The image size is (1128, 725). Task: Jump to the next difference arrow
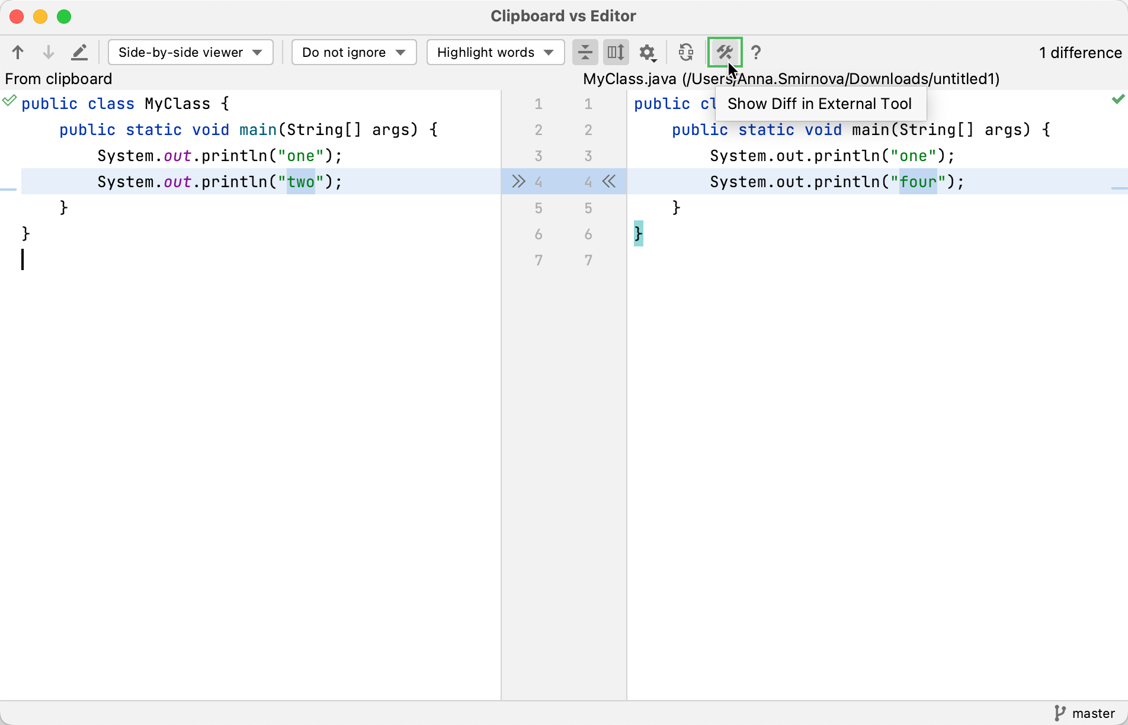[x=49, y=53]
